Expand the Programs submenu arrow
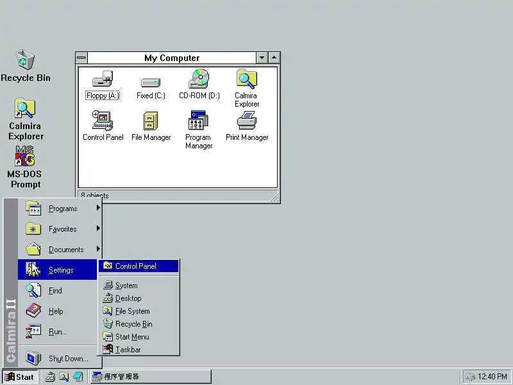Image resolution: width=513 pixels, height=385 pixels. (98, 207)
